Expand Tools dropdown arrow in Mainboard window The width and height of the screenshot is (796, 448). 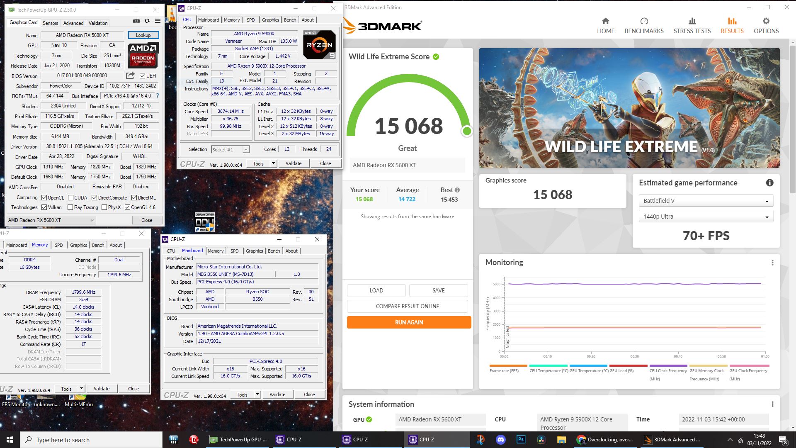point(257,394)
